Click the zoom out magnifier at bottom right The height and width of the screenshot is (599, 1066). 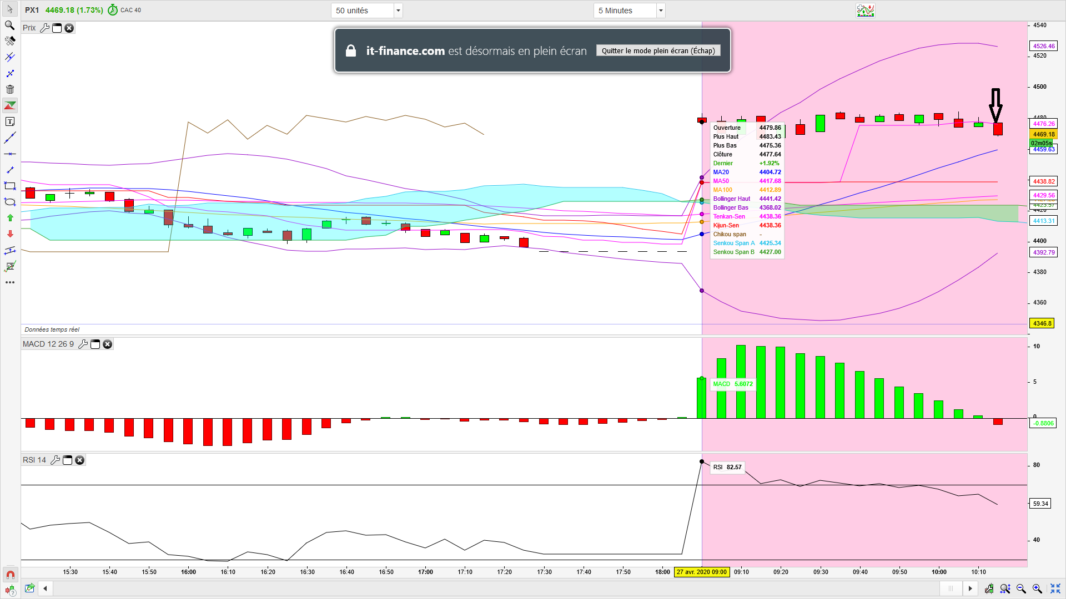[x=1021, y=588]
